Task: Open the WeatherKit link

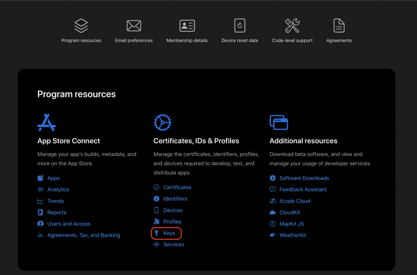Action: [293, 235]
